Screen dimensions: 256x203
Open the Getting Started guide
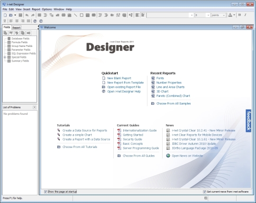pos(133,135)
